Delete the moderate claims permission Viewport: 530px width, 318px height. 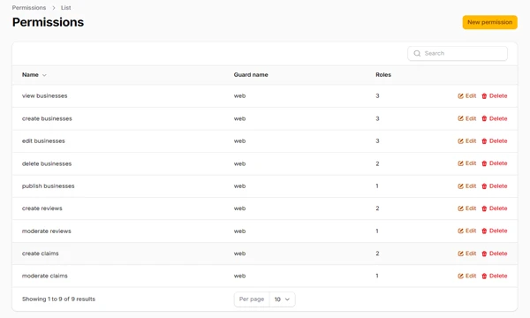pyautogui.click(x=494, y=276)
